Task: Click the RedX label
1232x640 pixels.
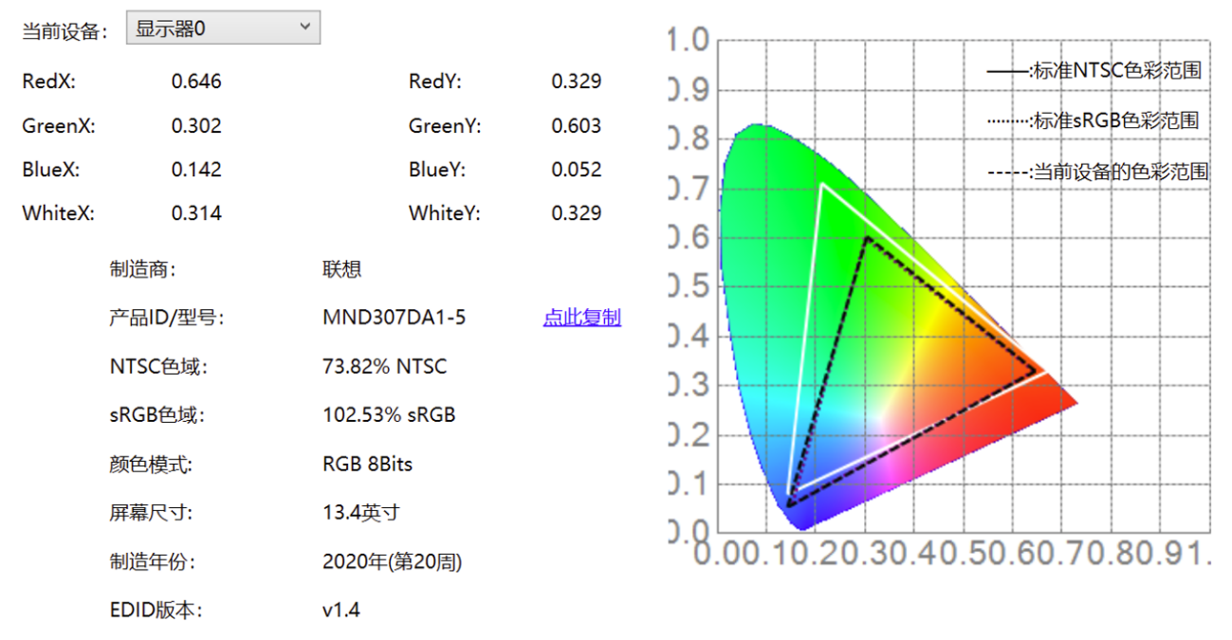Action: tap(48, 82)
